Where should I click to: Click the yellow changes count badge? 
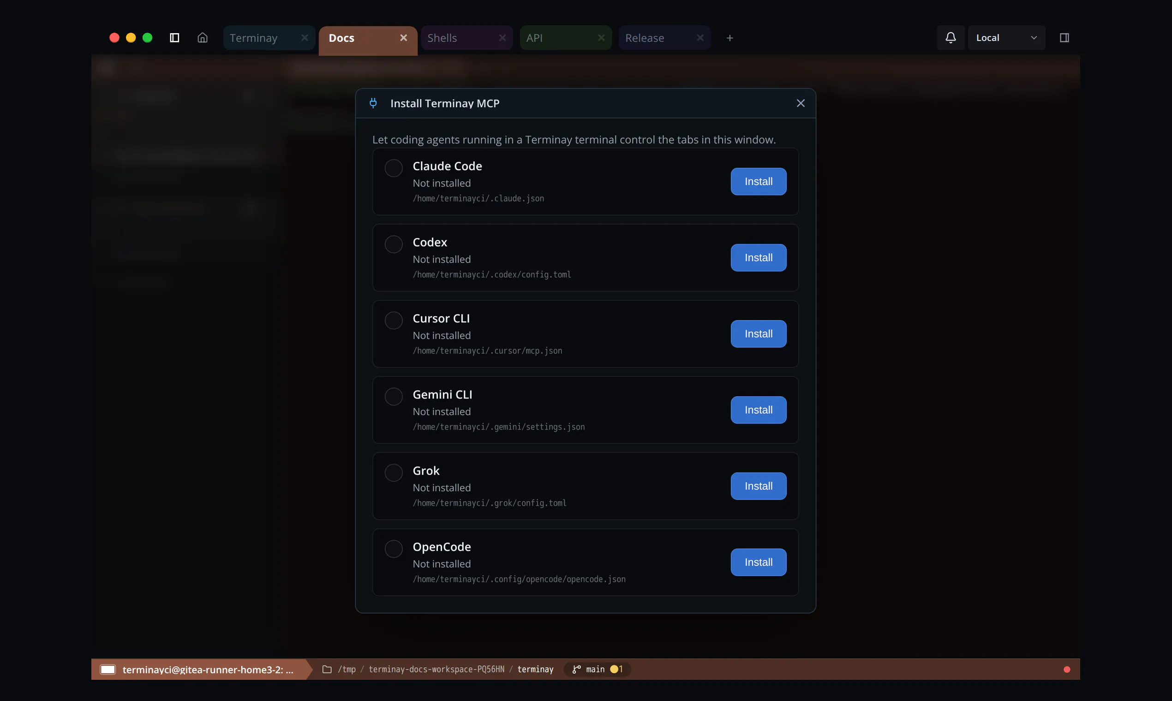[616, 669]
